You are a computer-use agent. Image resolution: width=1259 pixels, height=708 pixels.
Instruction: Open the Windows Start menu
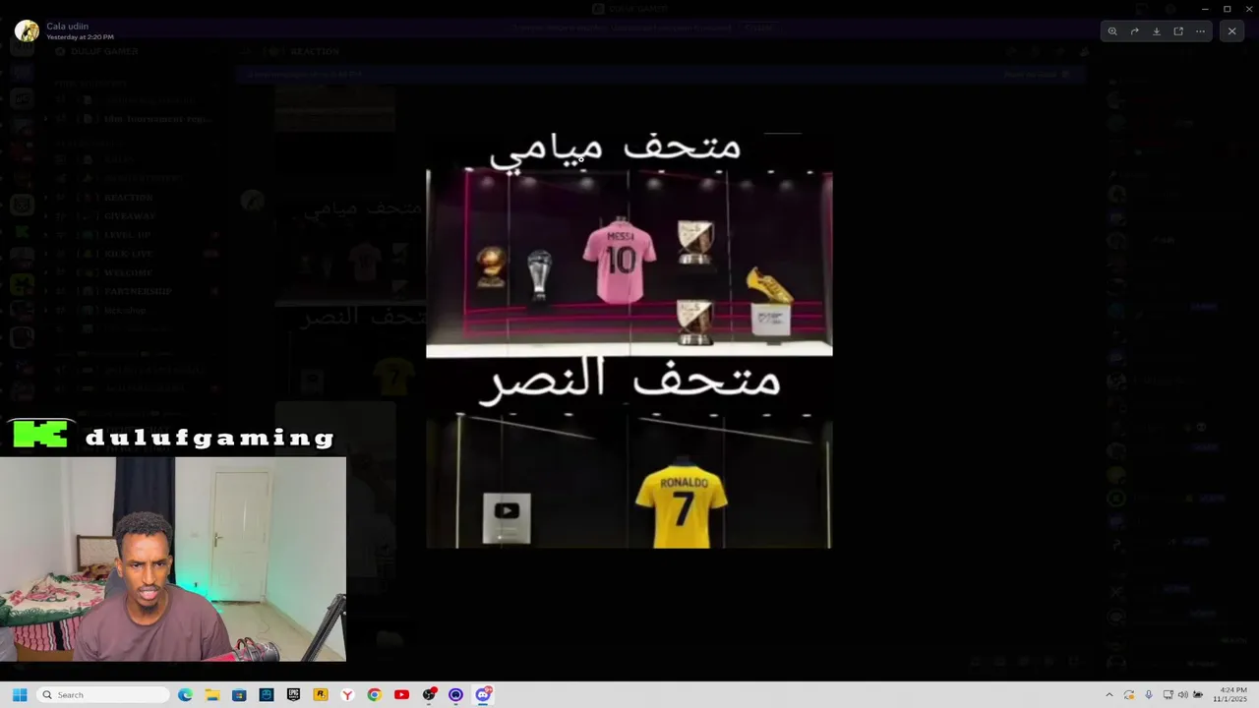click(x=20, y=694)
